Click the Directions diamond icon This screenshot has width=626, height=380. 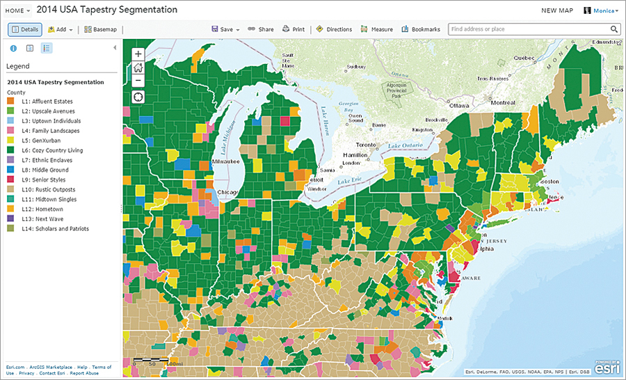(319, 29)
